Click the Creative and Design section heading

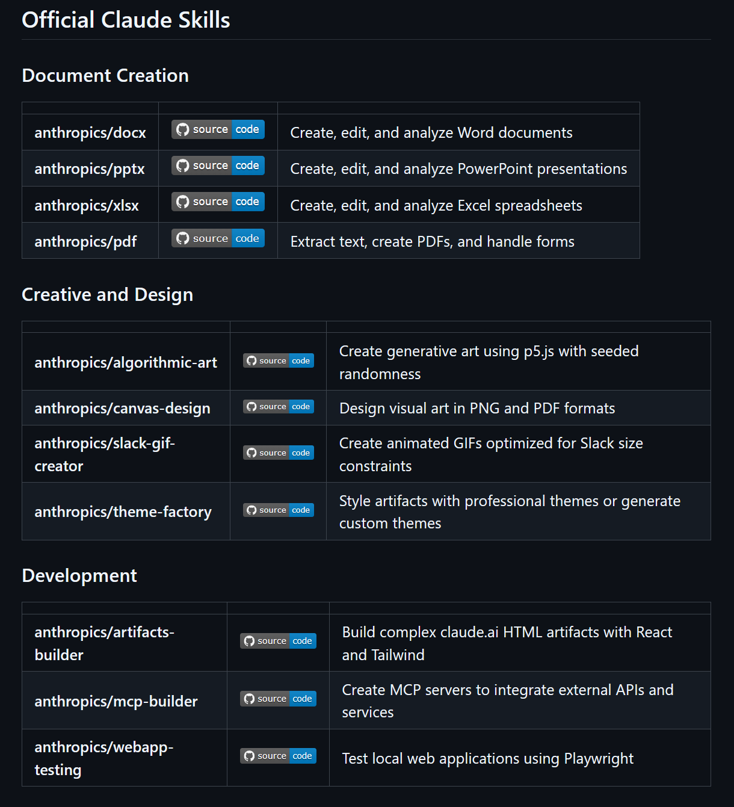(x=107, y=295)
